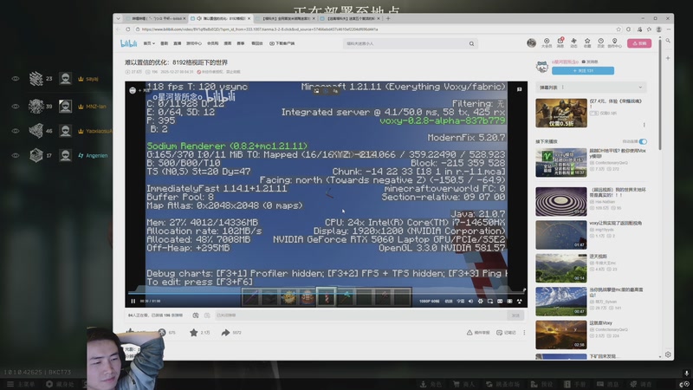693x390 pixels.
Task: Click the bilibili logo in site header
Action: click(x=128, y=43)
